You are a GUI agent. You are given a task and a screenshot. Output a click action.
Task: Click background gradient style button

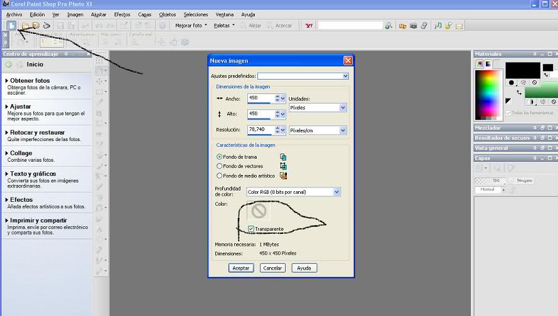(532, 102)
